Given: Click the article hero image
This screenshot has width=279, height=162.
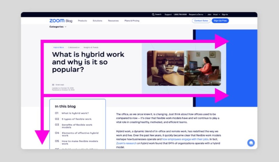Looking at the screenshot, I should pyautogui.click(x=184, y=68).
